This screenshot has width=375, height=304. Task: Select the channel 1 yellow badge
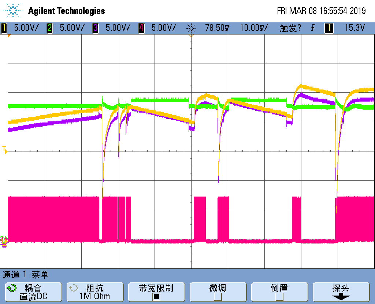[4, 28]
